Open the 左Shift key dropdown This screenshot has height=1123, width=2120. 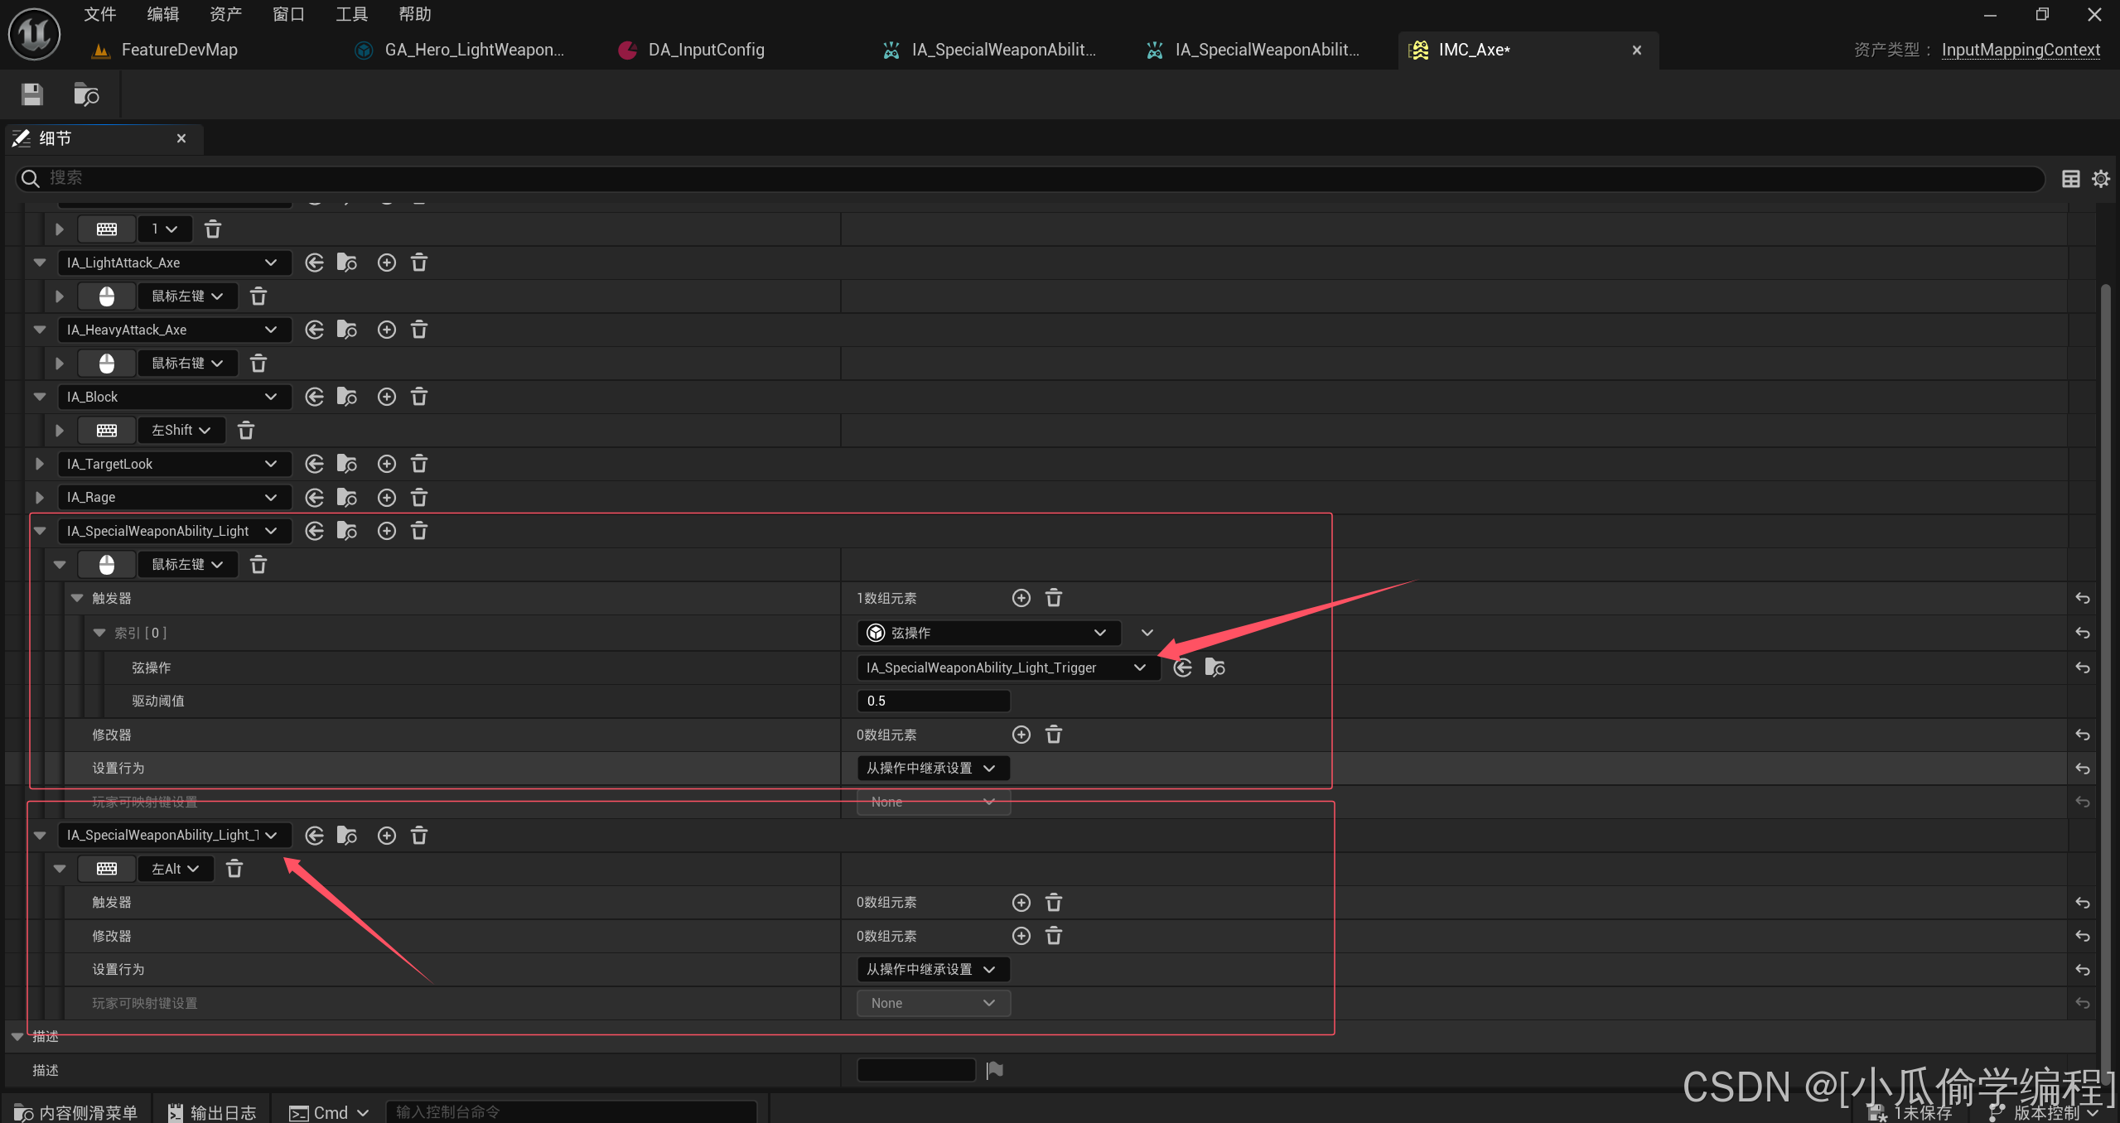pyautogui.click(x=181, y=431)
